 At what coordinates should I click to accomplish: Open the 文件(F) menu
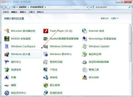[6, 12]
